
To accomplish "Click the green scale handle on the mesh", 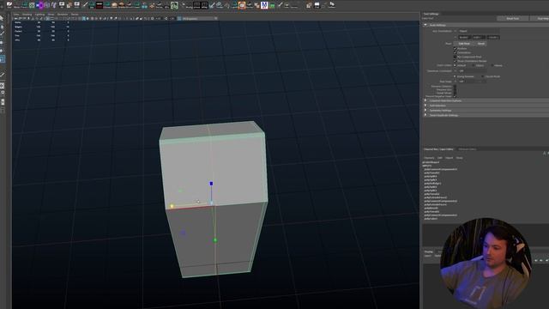I will 215,240.
